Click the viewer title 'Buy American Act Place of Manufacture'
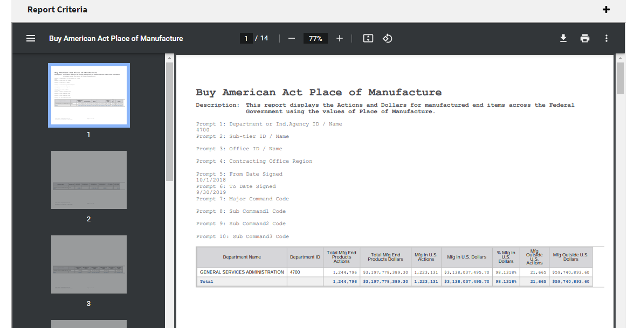This screenshot has width=627, height=328. point(116,38)
